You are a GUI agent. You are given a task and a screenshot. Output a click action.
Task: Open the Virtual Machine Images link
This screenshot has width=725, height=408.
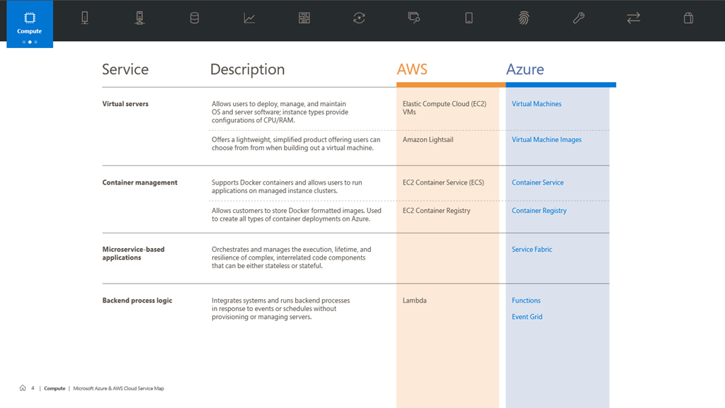pyautogui.click(x=547, y=140)
